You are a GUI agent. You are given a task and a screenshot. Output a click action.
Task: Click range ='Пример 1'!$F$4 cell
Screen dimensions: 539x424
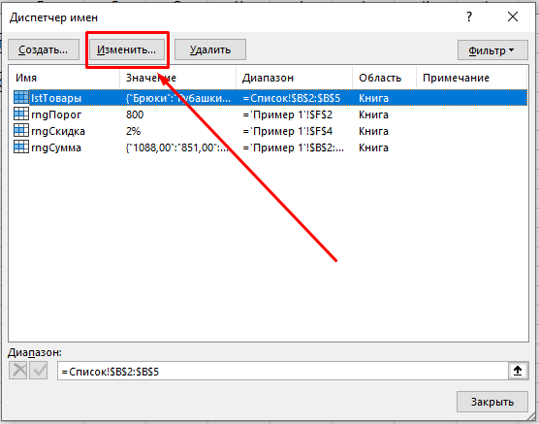tap(288, 131)
